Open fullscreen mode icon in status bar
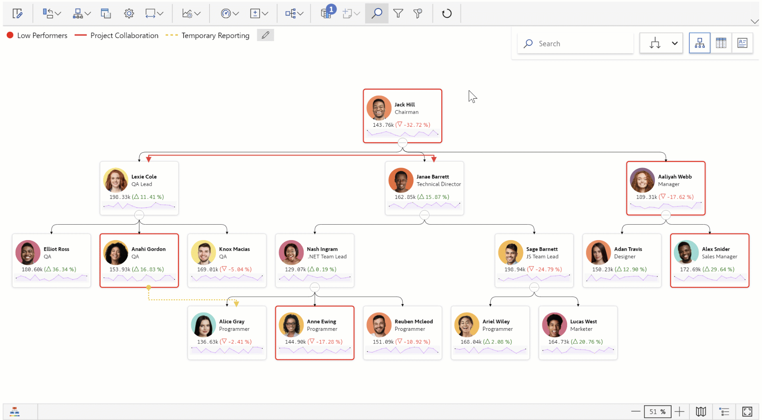The height and width of the screenshot is (420, 762). pyautogui.click(x=747, y=412)
